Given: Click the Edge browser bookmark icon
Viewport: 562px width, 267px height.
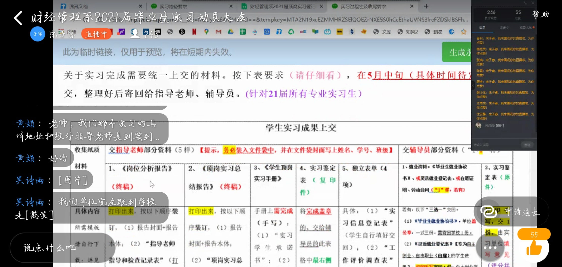Looking at the screenshot, I should coord(452,32).
